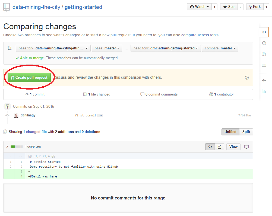
Task: Select the 1 commit tab
Action: [35, 94]
